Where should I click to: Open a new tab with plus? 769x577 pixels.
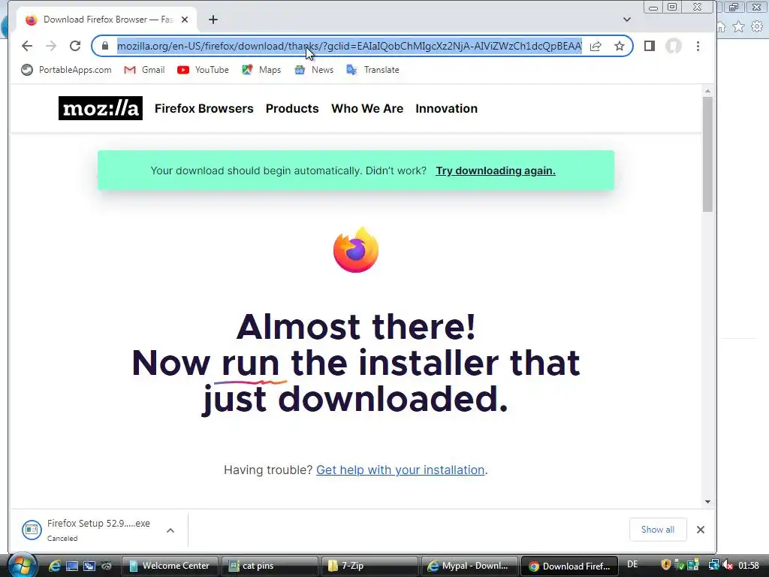point(213,20)
